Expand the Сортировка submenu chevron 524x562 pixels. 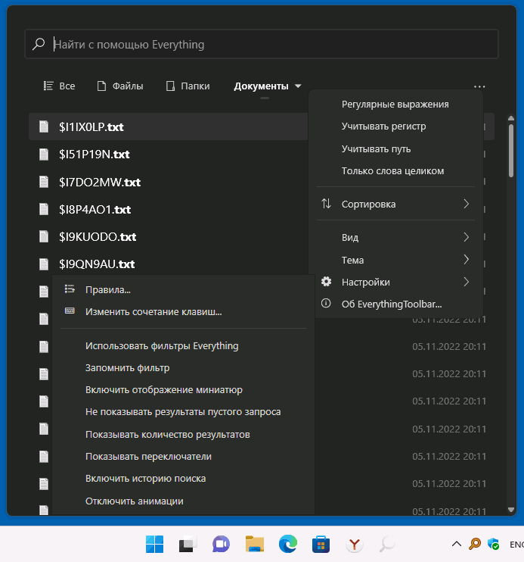[x=466, y=204]
